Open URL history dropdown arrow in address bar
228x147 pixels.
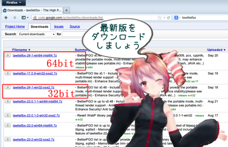pyautogui.click(x=164, y=18)
